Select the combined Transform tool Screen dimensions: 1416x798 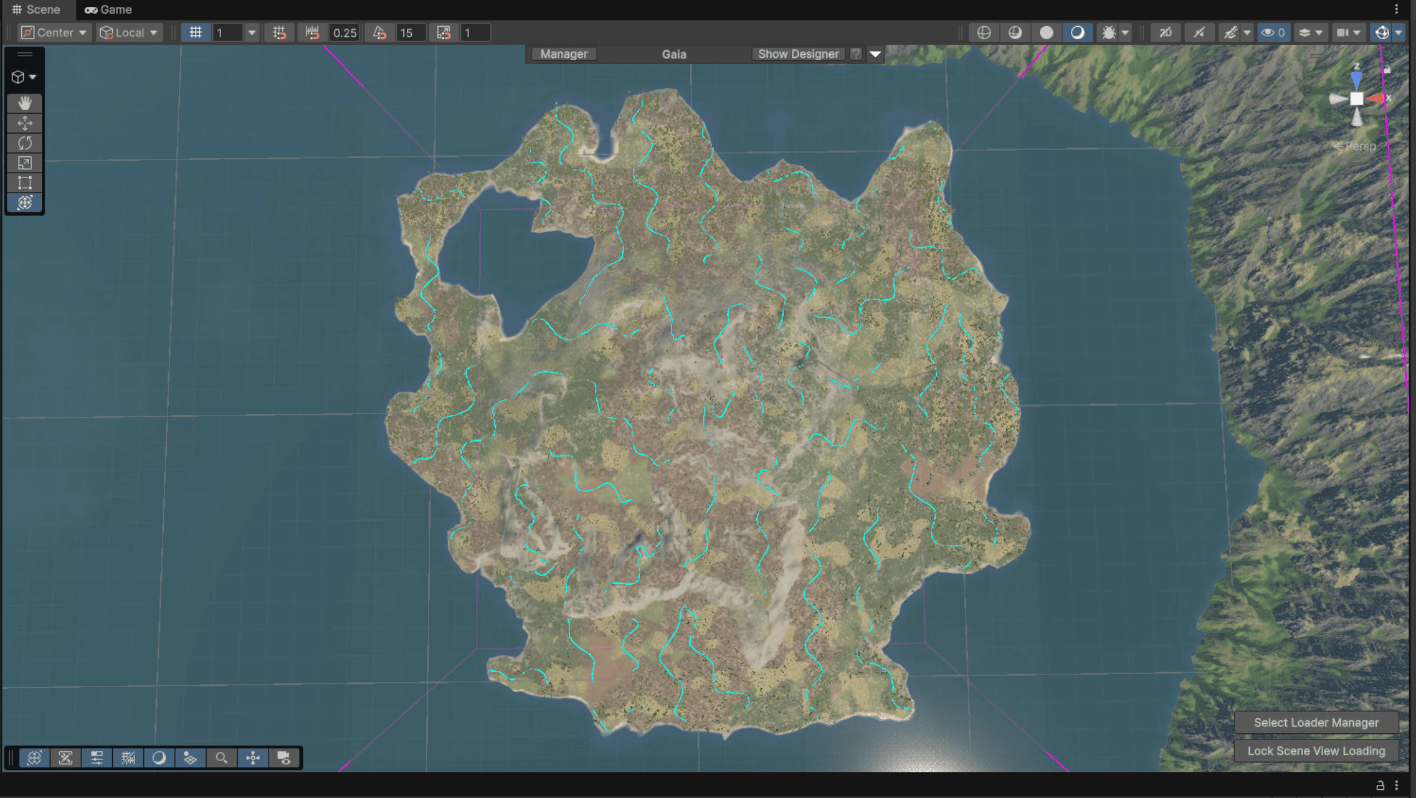click(x=25, y=203)
